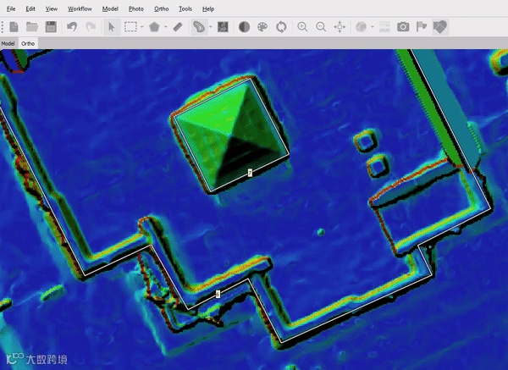Open the File menu
Image resolution: width=508 pixels, height=370 pixels.
11,8
